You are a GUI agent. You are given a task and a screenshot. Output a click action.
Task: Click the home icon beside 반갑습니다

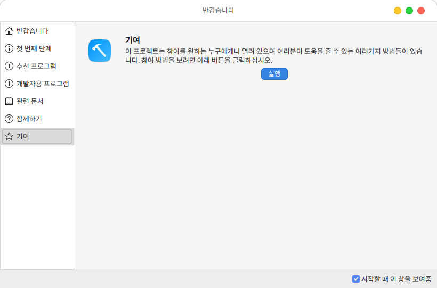click(9, 31)
